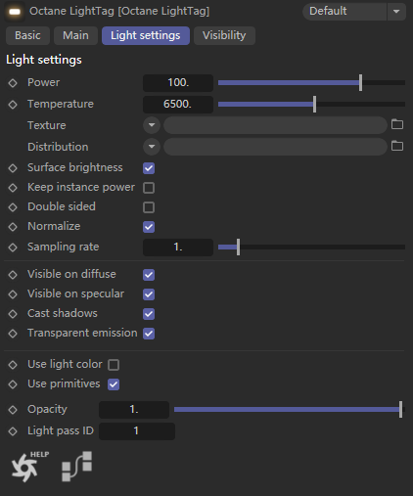Enable Use light color checkbox
This screenshot has height=496, width=413.
coord(114,365)
